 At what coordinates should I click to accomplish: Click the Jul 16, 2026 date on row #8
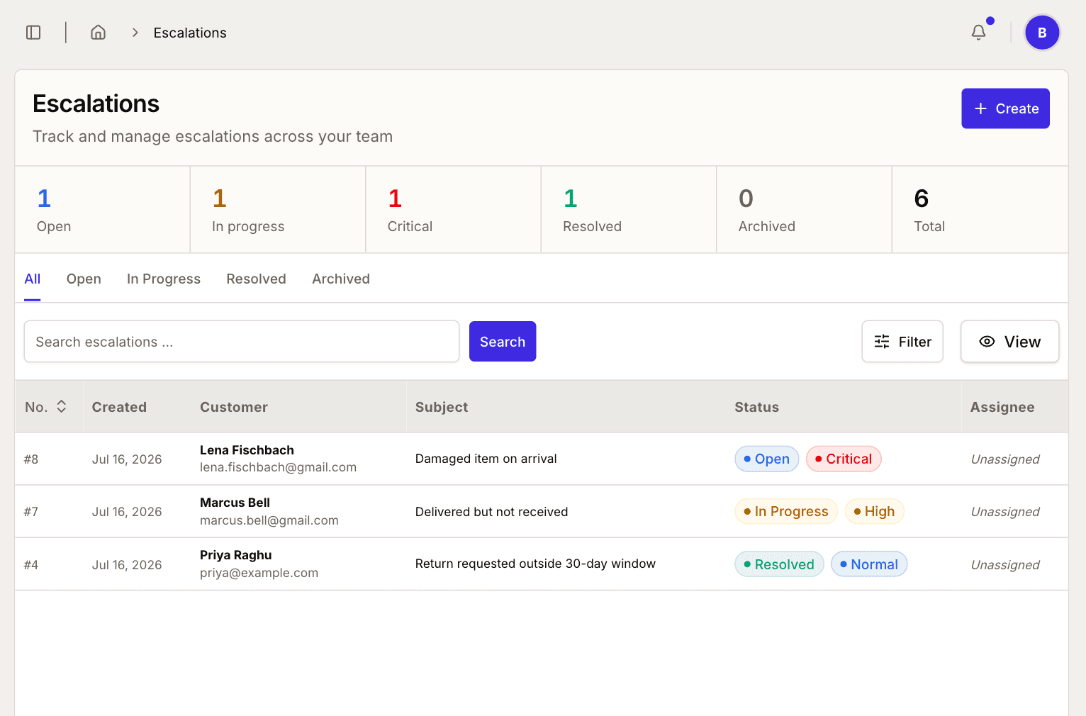click(127, 459)
